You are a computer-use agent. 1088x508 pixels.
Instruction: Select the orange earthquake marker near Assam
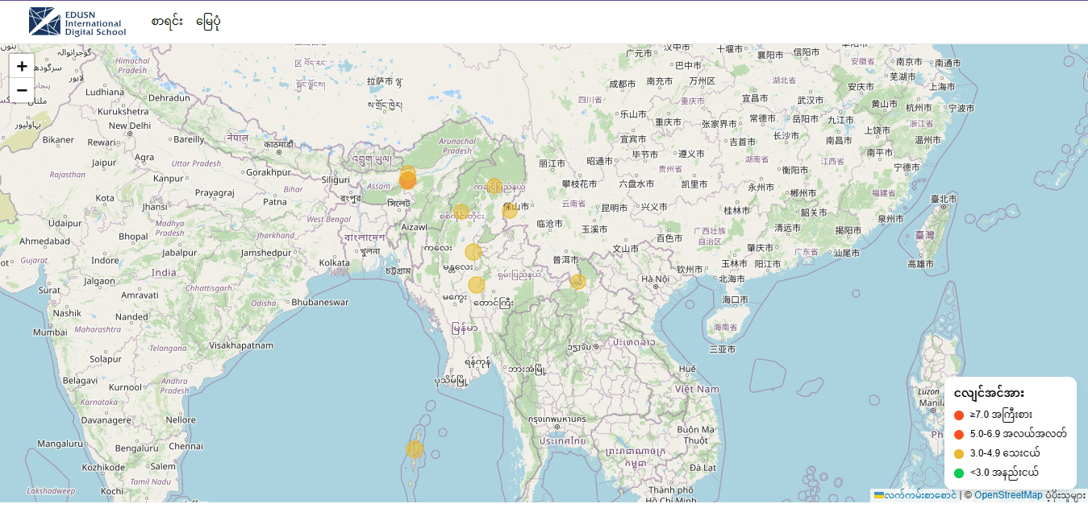pyautogui.click(x=407, y=180)
